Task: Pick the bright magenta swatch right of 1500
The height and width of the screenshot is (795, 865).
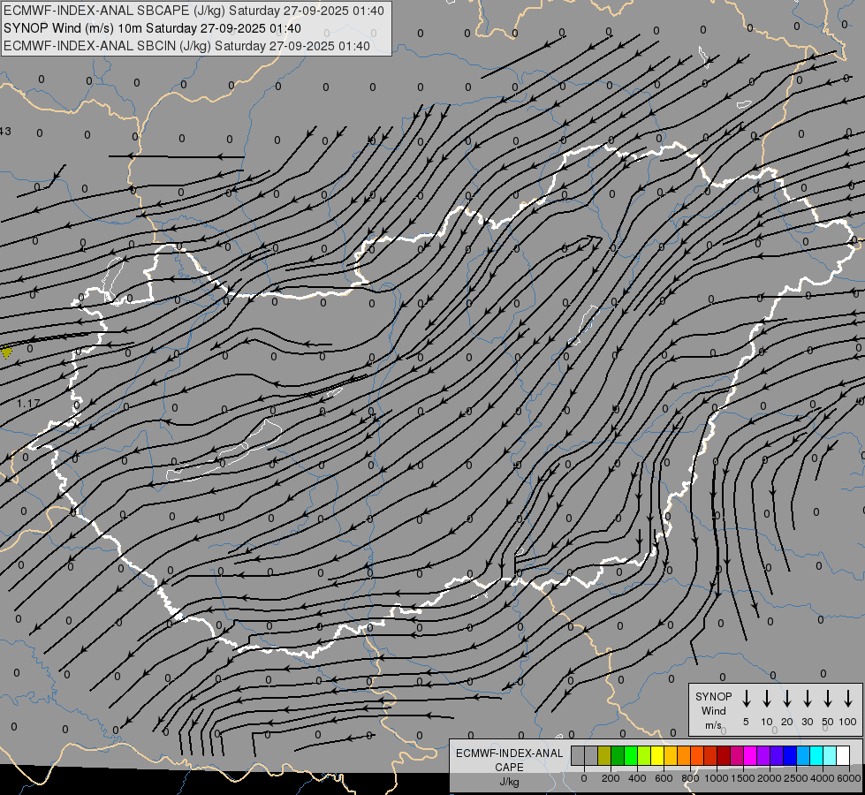Action: 750,755
